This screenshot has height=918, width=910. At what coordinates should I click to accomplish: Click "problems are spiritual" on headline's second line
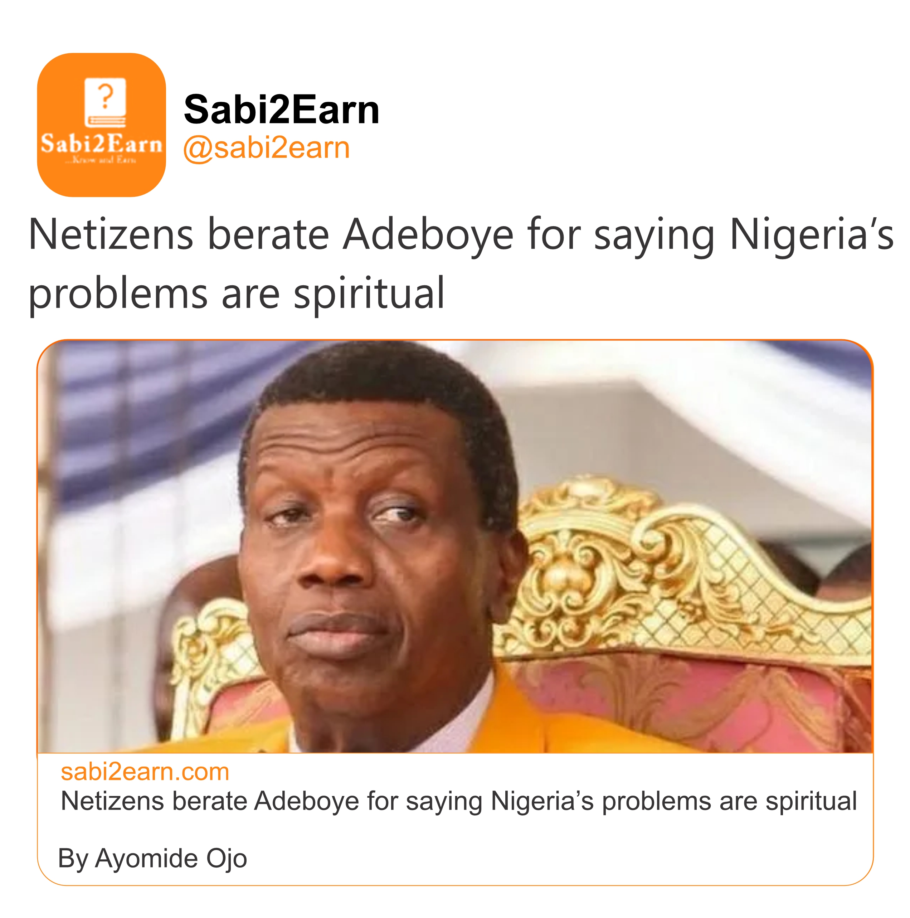pos(236,293)
